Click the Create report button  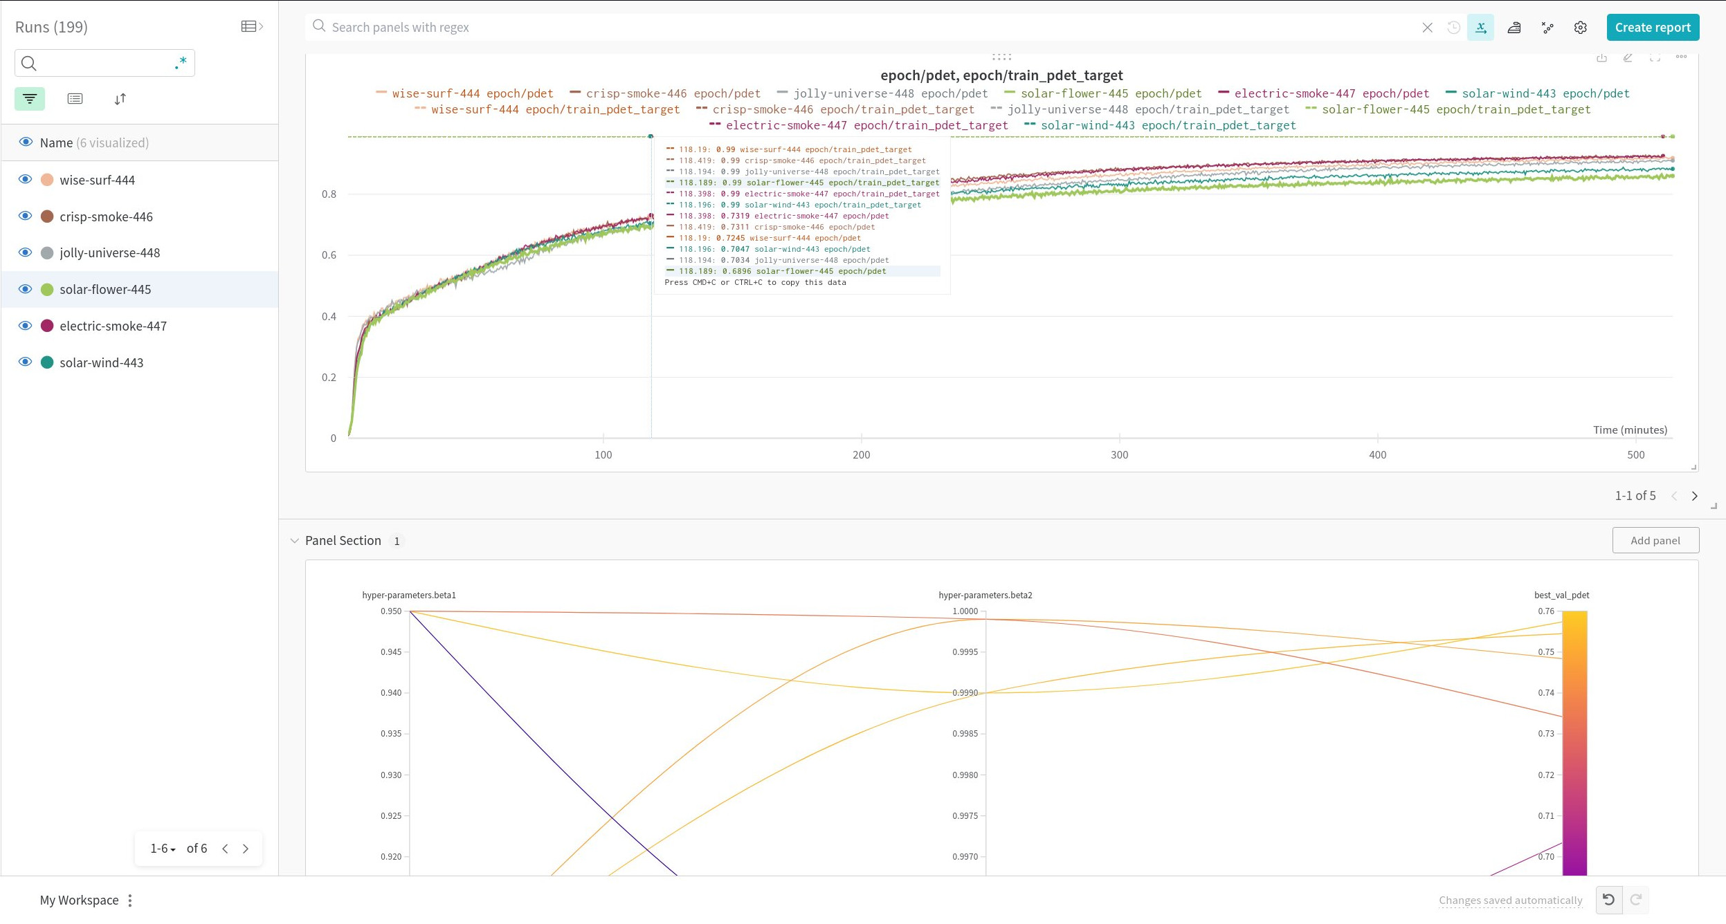pos(1653,27)
